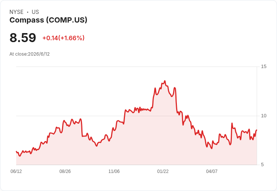Screen dimensions: 277x191
Task: Click the 08/26 x-axis date label
Action: pos(65,171)
